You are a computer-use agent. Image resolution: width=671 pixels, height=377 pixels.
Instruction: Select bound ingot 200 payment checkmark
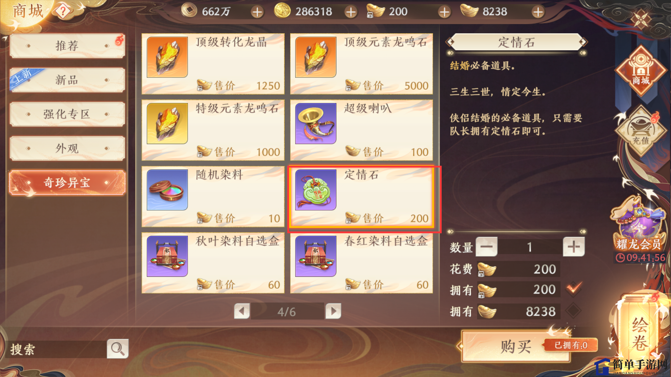(573, 289)
